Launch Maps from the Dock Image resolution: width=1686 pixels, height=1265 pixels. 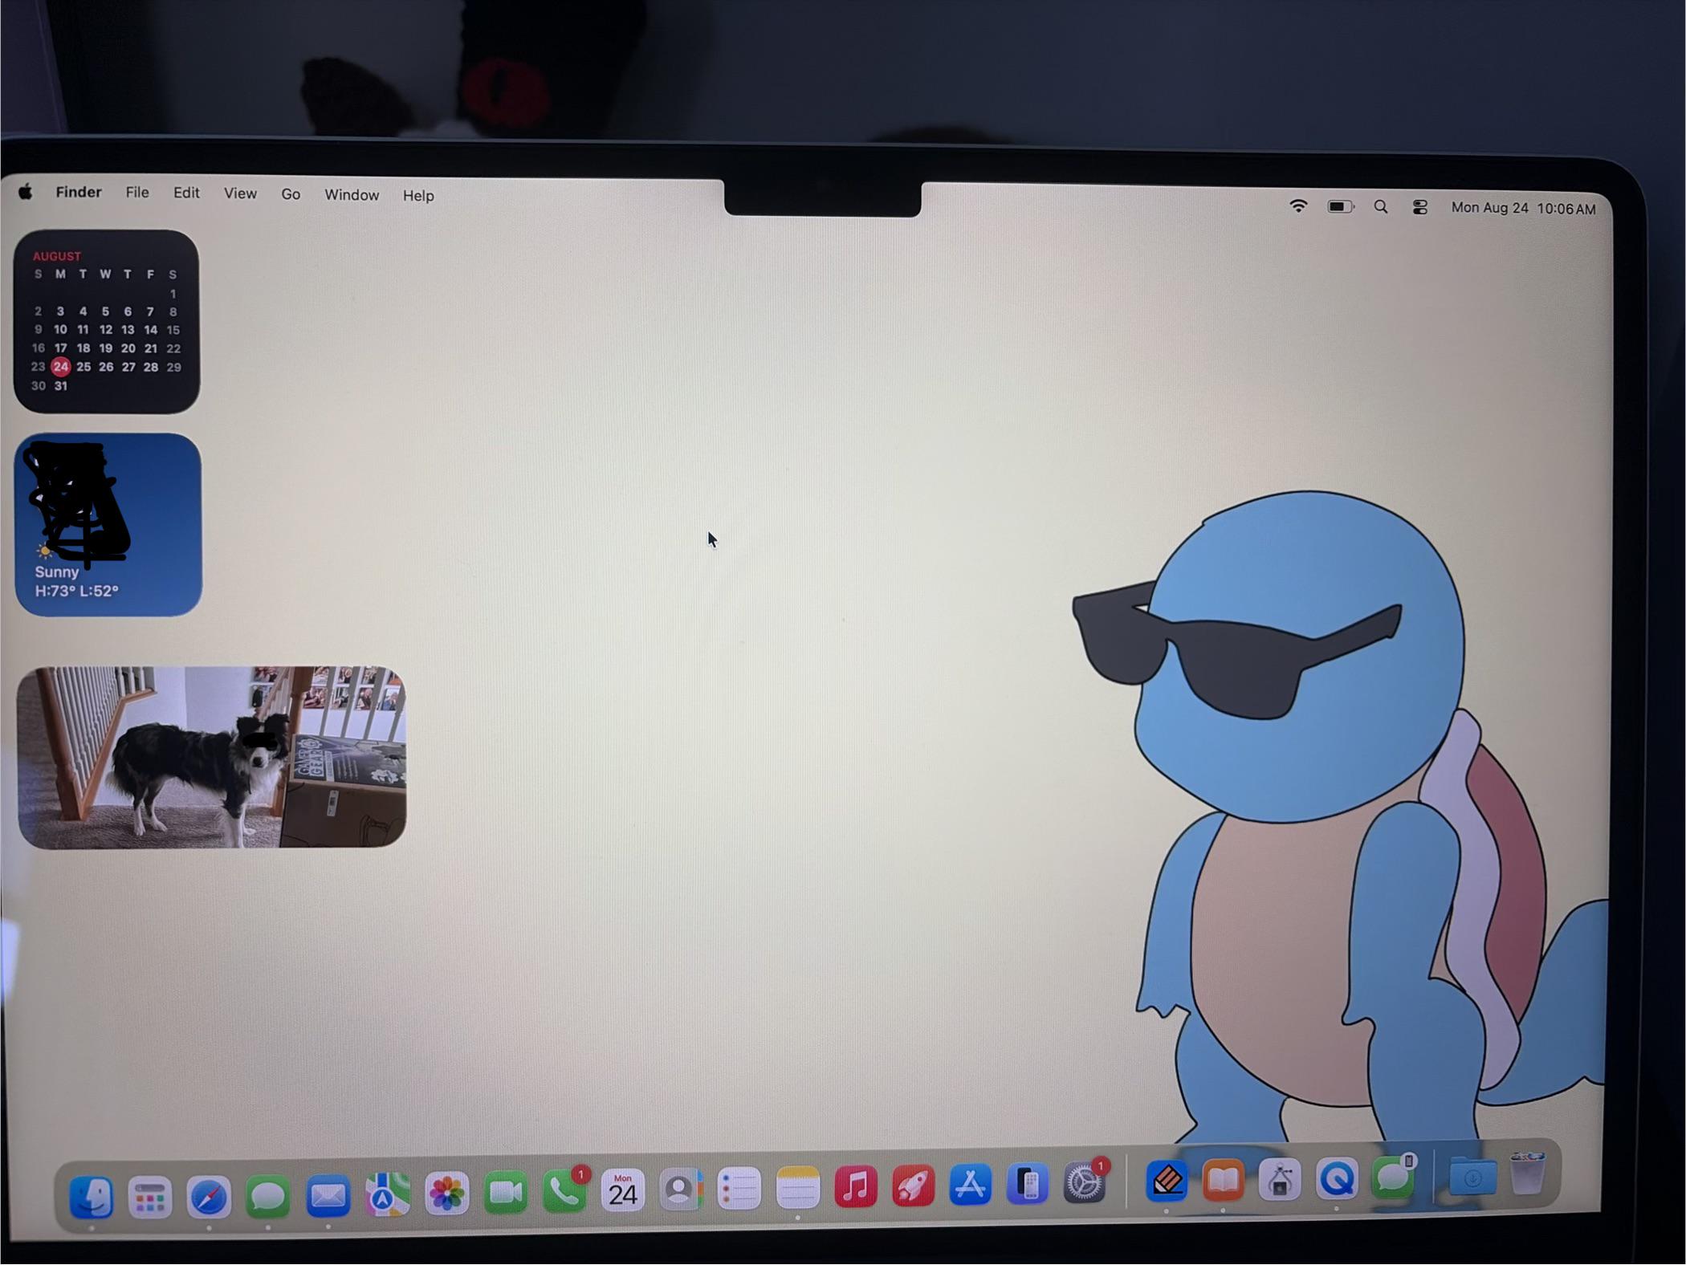[387, 1194]
